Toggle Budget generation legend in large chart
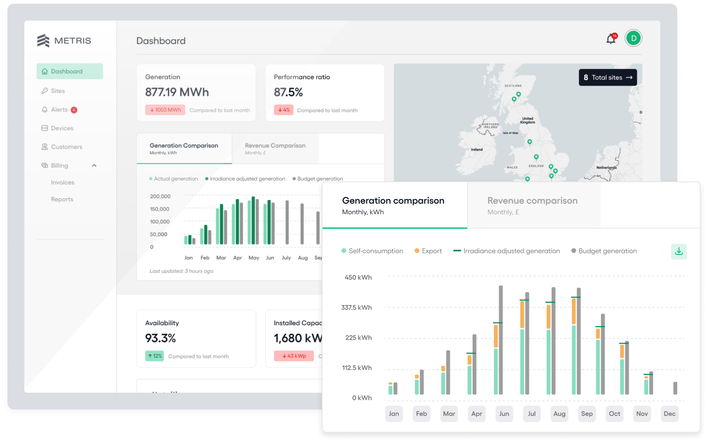Viewport: 707px width, 442px height. (x=604, y=251)
